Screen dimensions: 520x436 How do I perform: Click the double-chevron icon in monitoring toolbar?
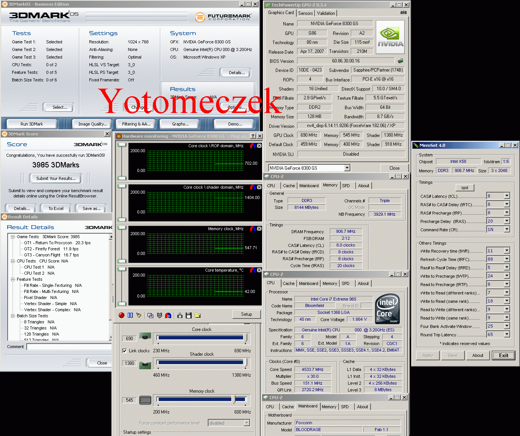pos(159,315)
